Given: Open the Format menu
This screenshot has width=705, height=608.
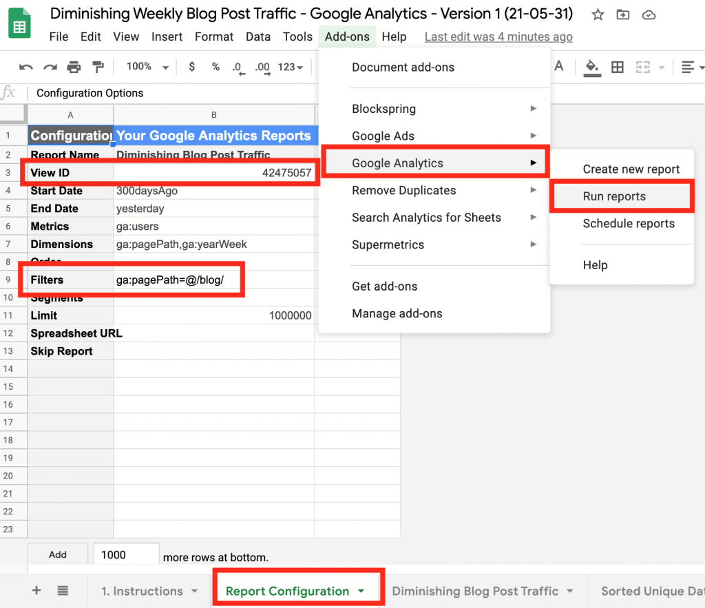Looking at the screenshot, I should click(214, 37).
